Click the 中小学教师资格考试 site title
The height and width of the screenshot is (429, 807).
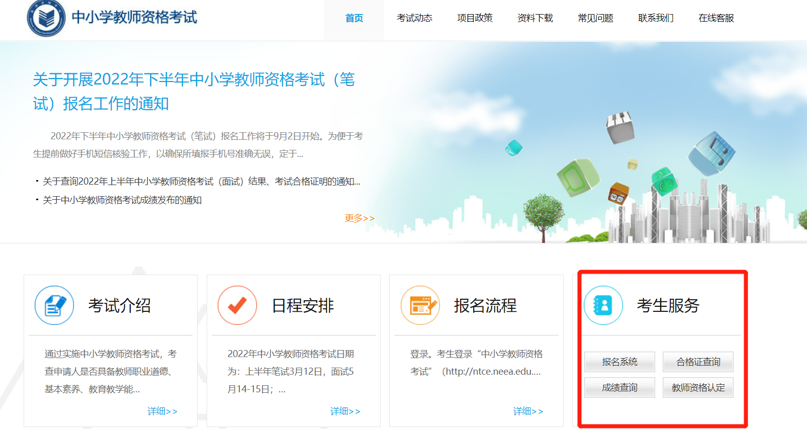[x=134, y=17]
